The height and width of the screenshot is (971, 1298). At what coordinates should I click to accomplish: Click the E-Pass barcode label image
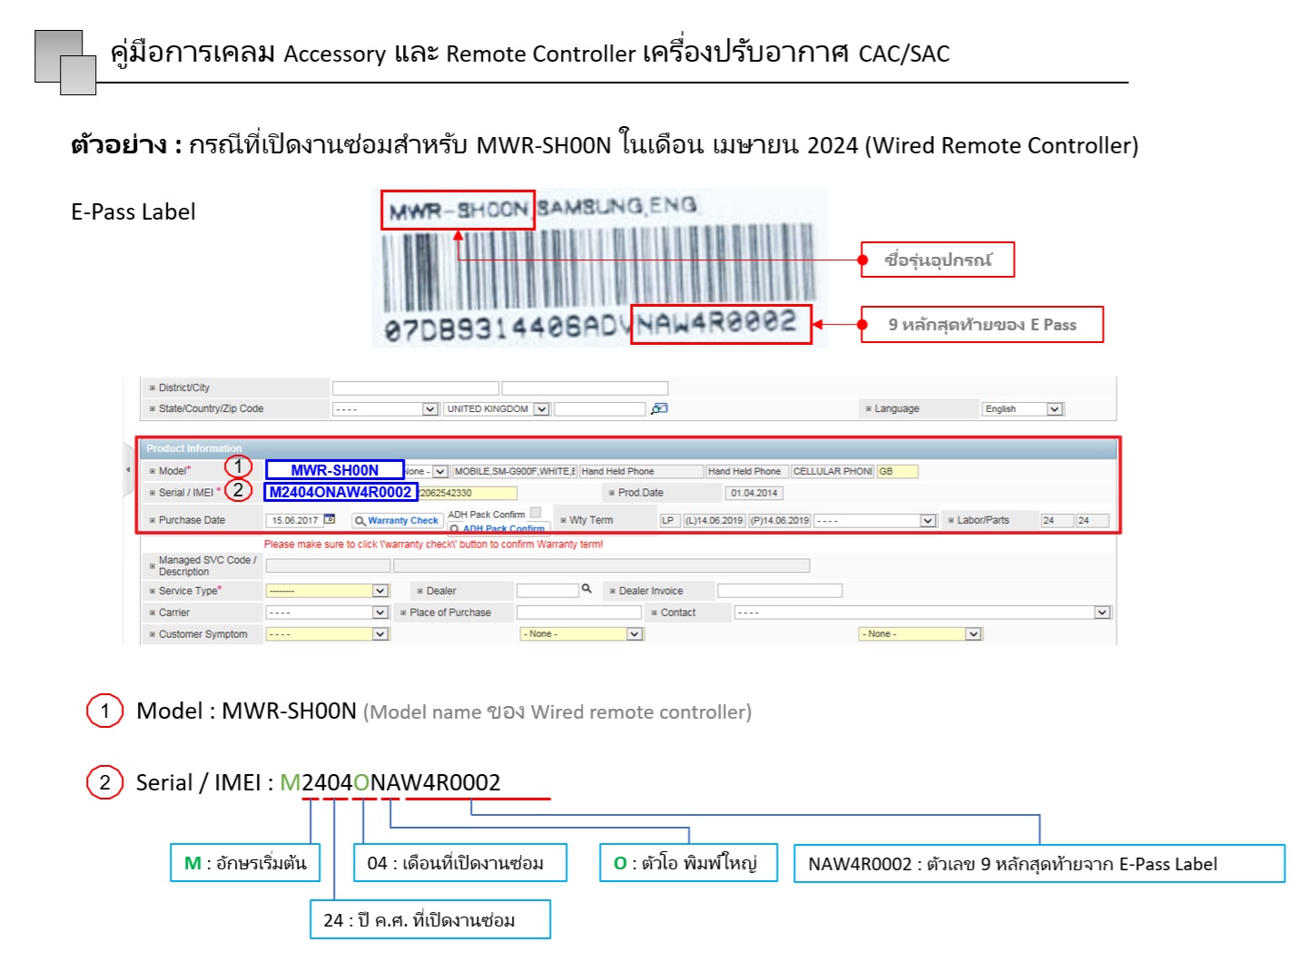pos(599,268)
